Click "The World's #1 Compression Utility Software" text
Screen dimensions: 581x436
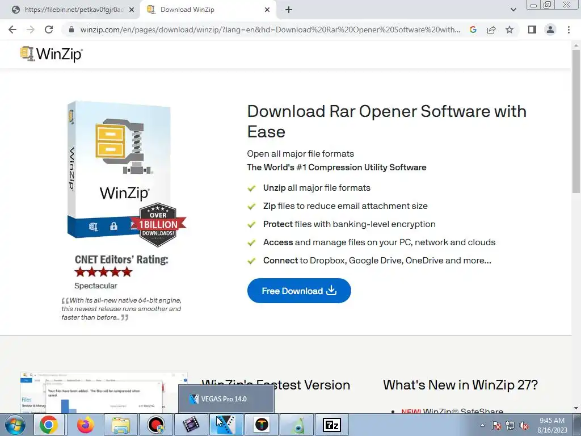pos(337,167)
